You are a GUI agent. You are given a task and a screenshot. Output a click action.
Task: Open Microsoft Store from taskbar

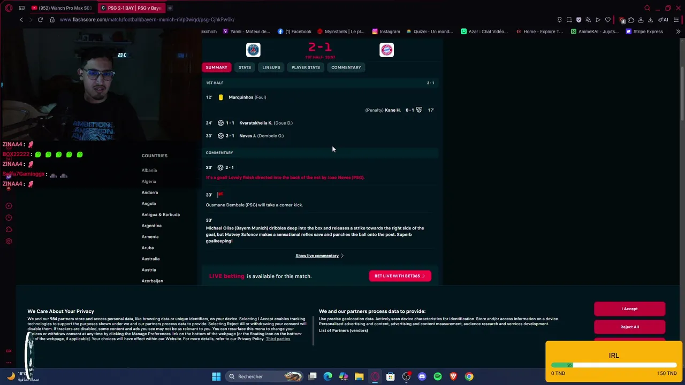coord(391,376)
